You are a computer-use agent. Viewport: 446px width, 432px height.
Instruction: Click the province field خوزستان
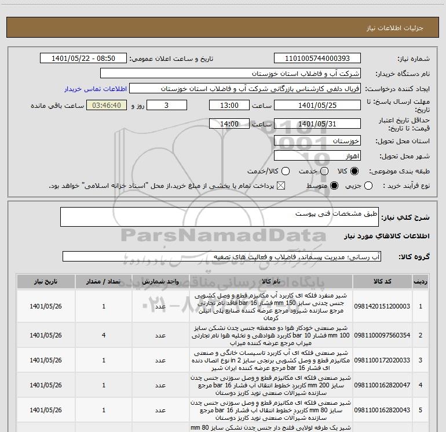317,141
